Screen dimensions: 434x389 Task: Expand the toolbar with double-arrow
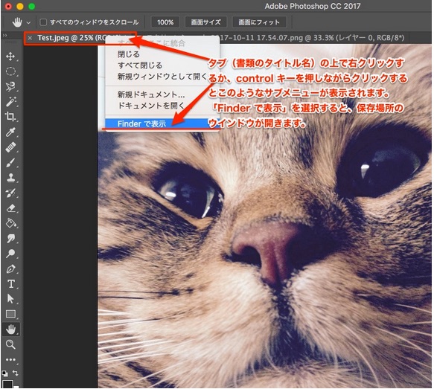(4, 36)
